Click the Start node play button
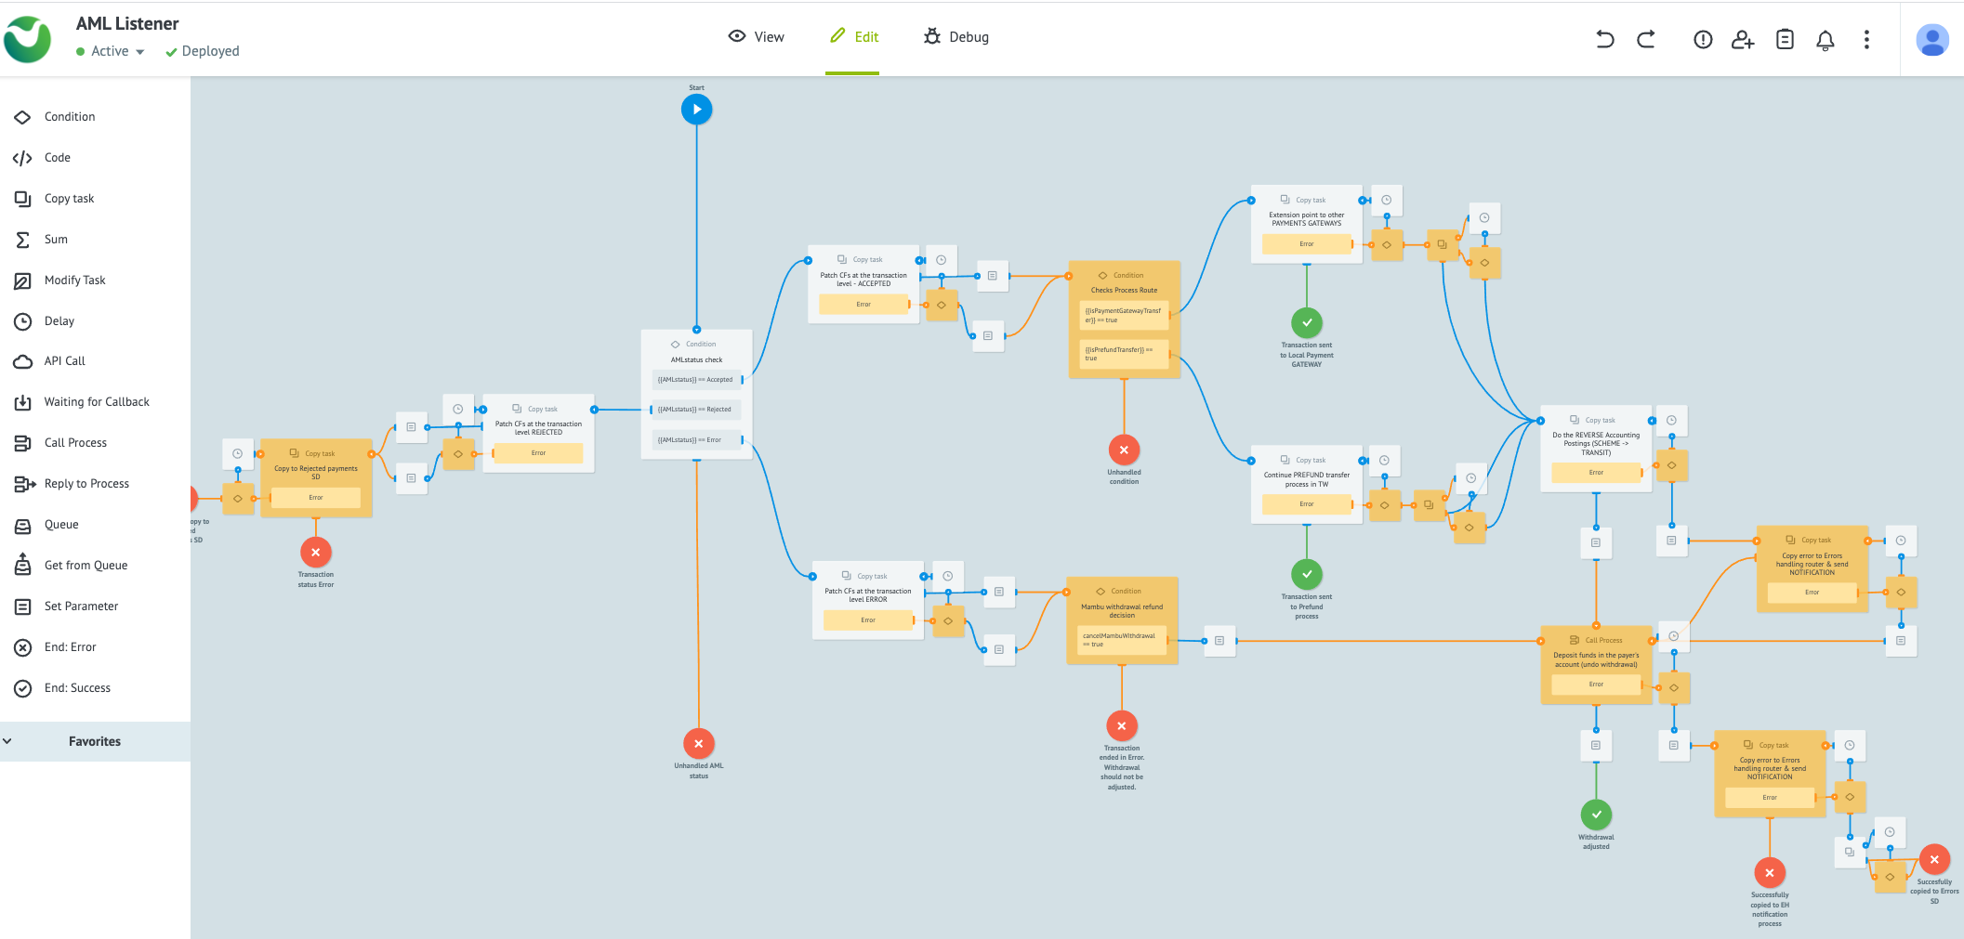The height and width of the screenshot is (939, 1964). 696,109
